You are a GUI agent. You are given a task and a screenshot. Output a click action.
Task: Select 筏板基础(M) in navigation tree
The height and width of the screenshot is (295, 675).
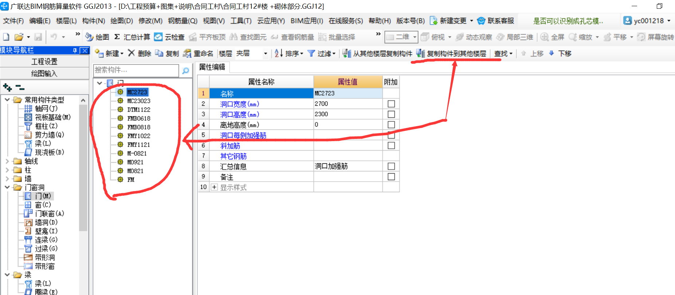click(x=52, y=117)
